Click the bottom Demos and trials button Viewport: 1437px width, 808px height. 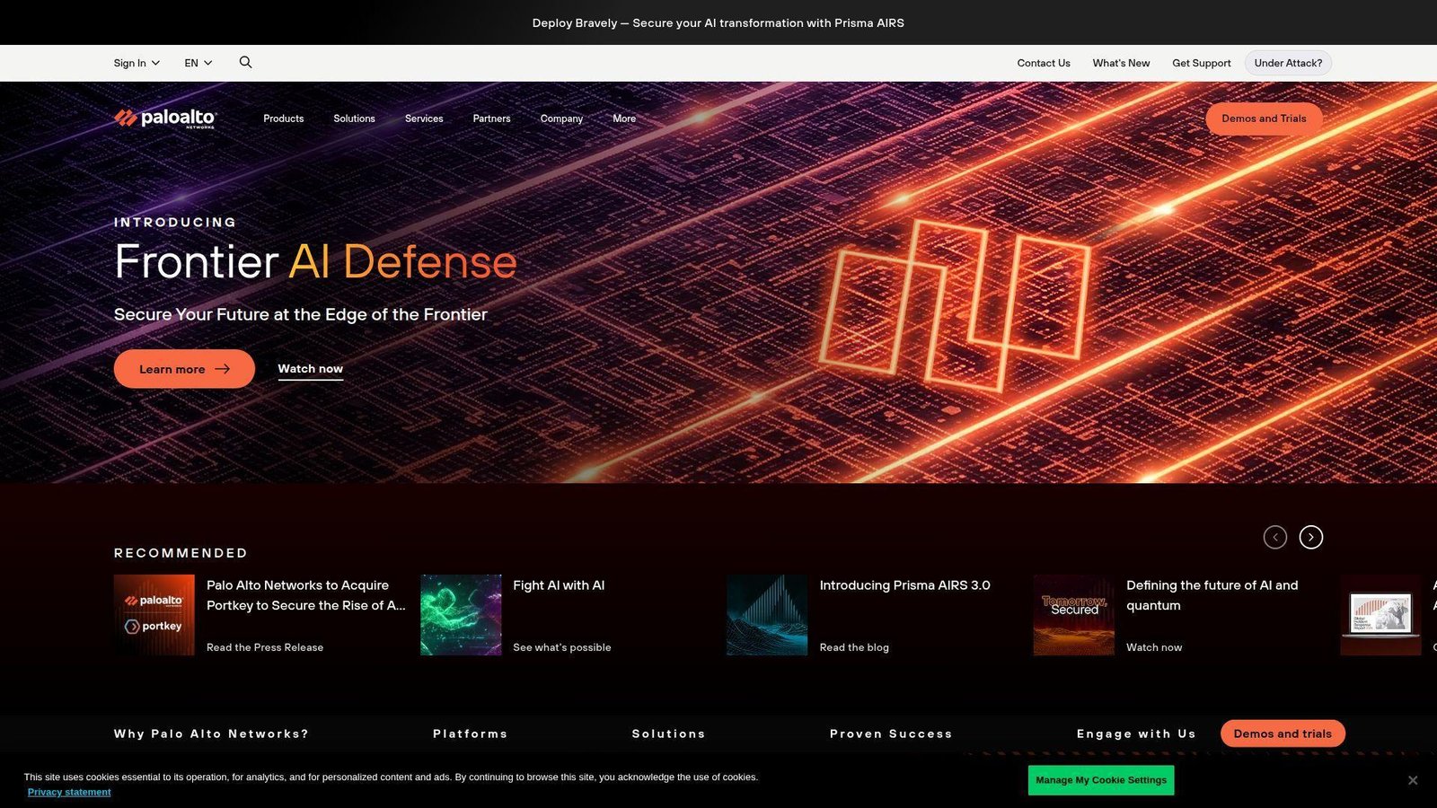(x=1283, y=733)
